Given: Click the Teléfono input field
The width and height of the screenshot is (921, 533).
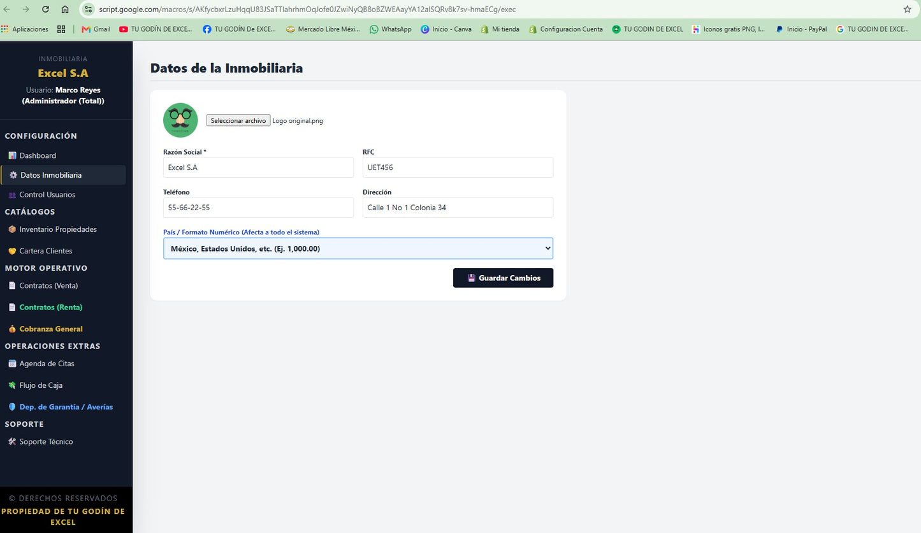Looking at the screenshot, I should click(x=258, y=208).
